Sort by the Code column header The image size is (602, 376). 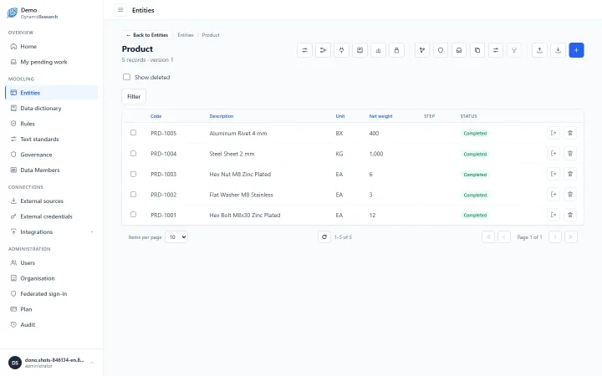tap(156, 116)
